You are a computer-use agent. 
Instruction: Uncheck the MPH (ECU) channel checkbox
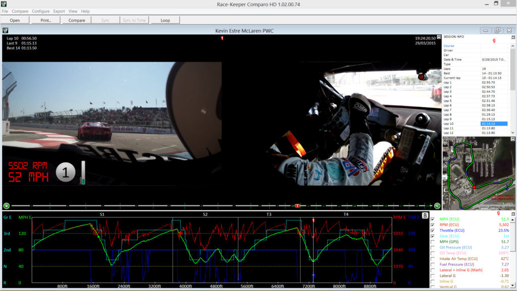(433, 219)
